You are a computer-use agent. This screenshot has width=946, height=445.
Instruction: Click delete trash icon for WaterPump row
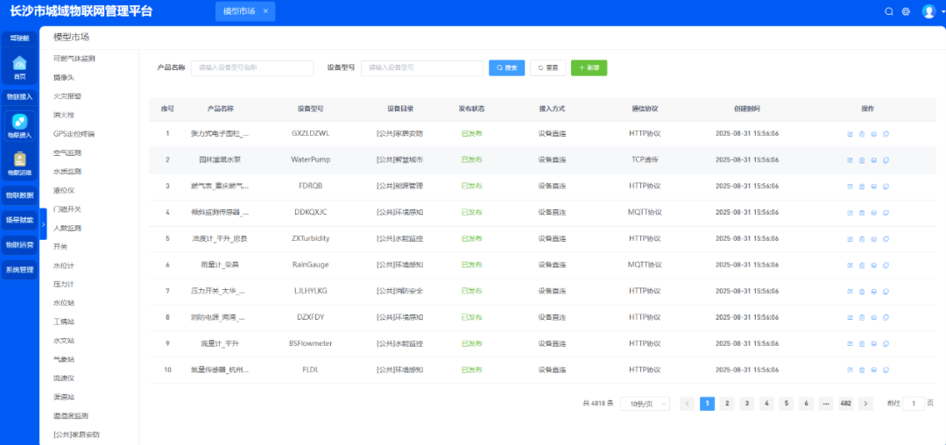(x=861, y=160)
